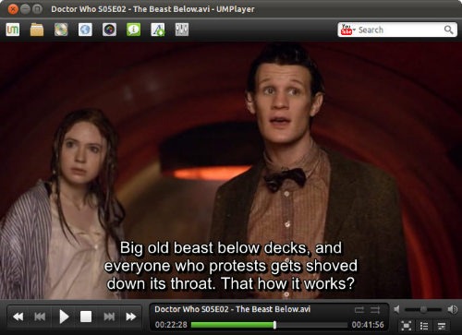Toggle fullscreen mode button

[x=407, y=326]
